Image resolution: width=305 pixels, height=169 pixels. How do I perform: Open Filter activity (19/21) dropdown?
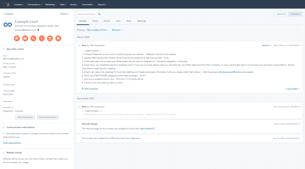point(97,30)
